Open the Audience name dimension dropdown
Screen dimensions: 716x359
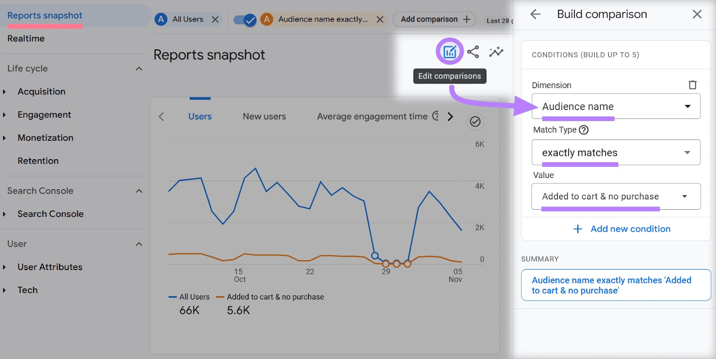coord(616,106)
